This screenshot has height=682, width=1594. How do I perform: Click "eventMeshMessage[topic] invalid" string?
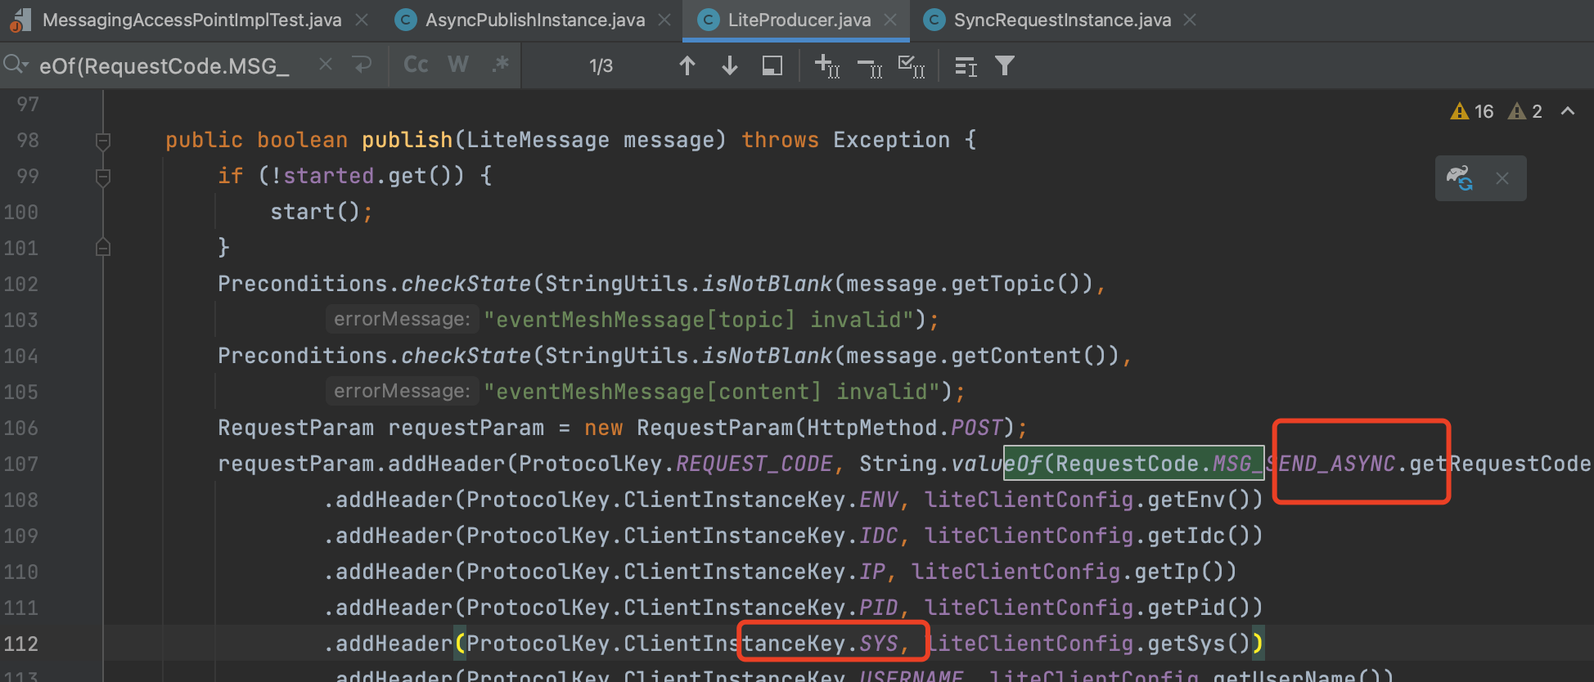(699, 319)
